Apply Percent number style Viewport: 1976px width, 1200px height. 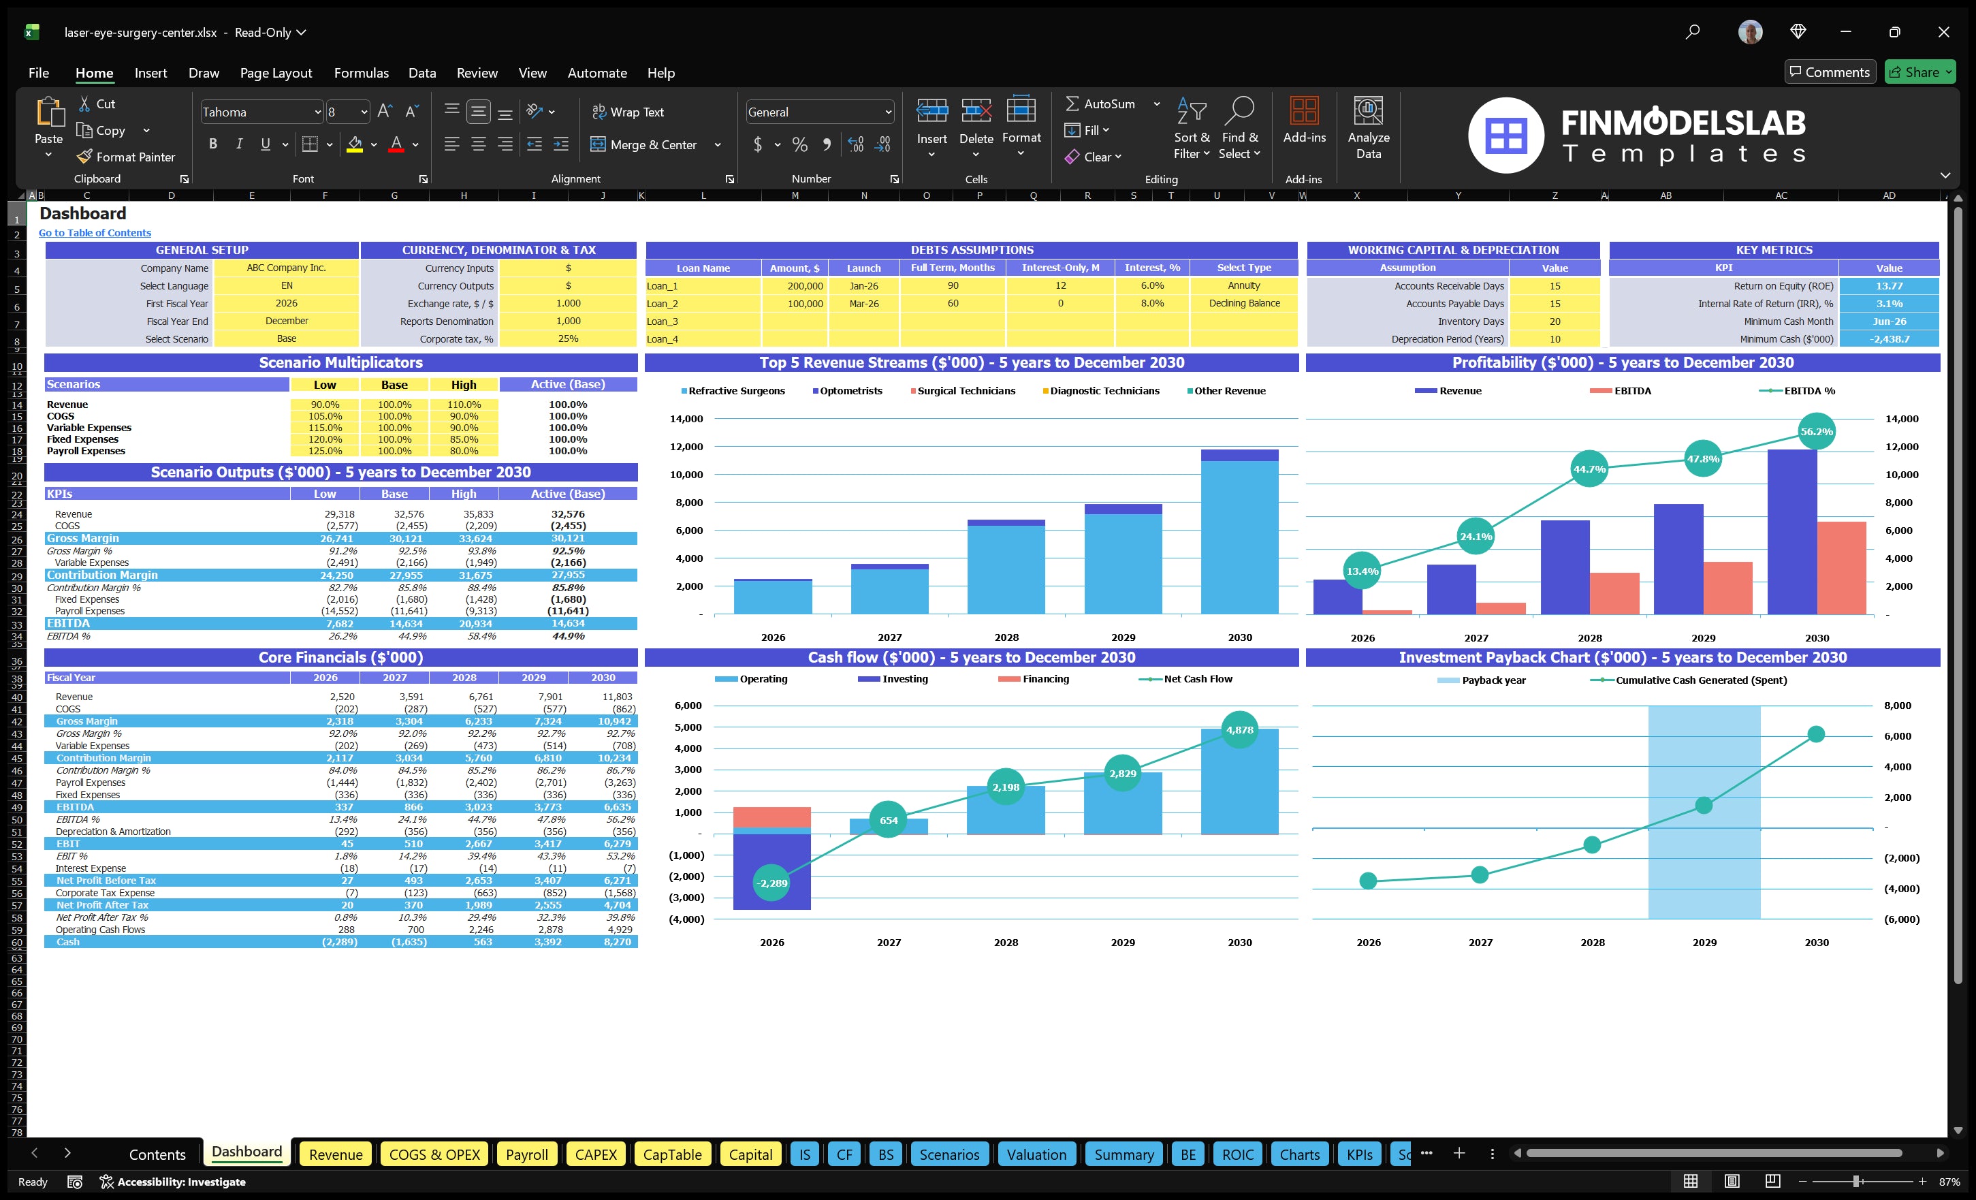click(x=799, y=144)
